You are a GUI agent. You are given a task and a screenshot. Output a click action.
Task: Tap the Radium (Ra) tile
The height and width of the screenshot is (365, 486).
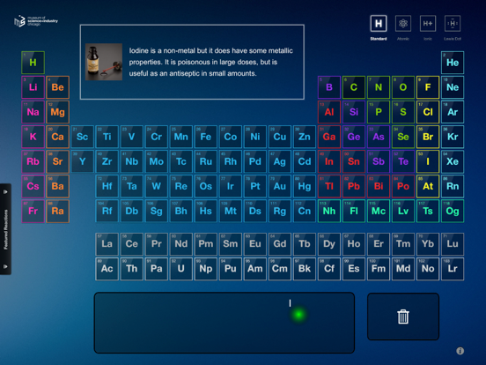(x=57, y=211)
